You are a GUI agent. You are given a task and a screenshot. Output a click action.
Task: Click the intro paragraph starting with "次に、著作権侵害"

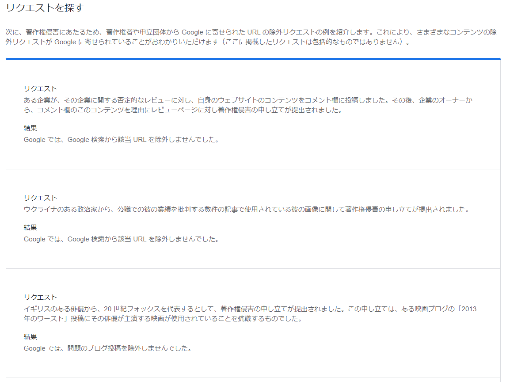coord(247,32)
